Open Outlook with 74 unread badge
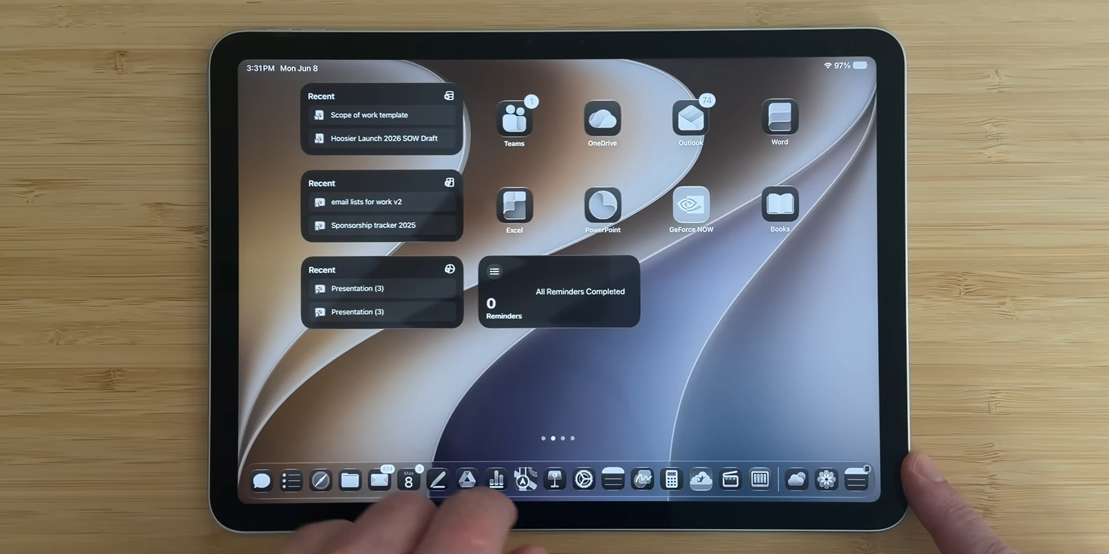Image resolution: width=1109 pixels, height=554 pixels. pos(690,117)
